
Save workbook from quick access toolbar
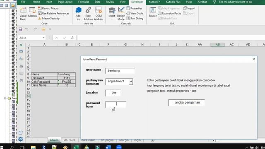click(x=20, y=29)
